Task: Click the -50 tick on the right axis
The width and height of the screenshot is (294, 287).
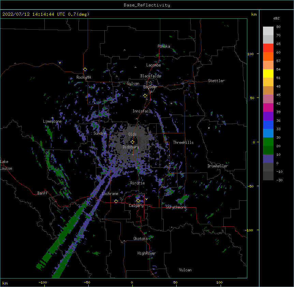Action: [x=250, y=186]
